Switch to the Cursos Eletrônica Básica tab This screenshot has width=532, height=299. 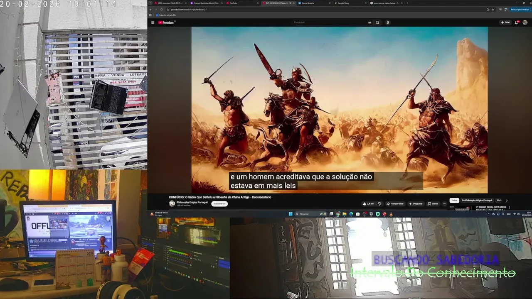point(207,3)
